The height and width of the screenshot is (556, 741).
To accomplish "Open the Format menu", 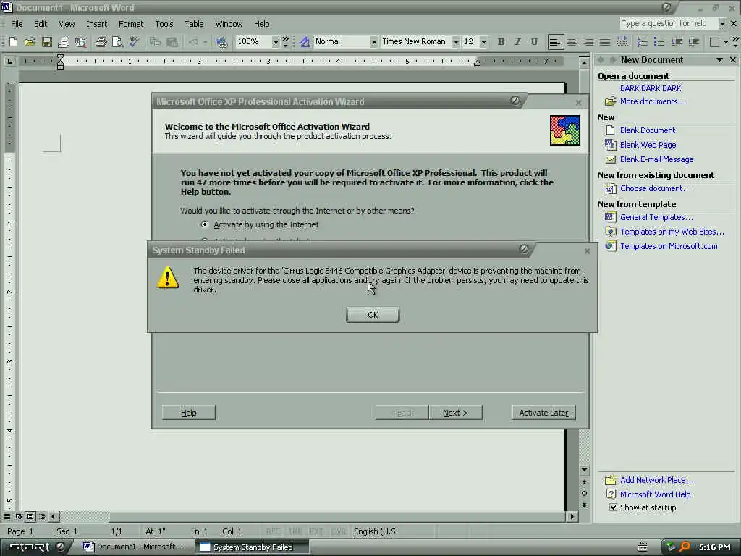I will pyautogui.click(x=131, y=24).
